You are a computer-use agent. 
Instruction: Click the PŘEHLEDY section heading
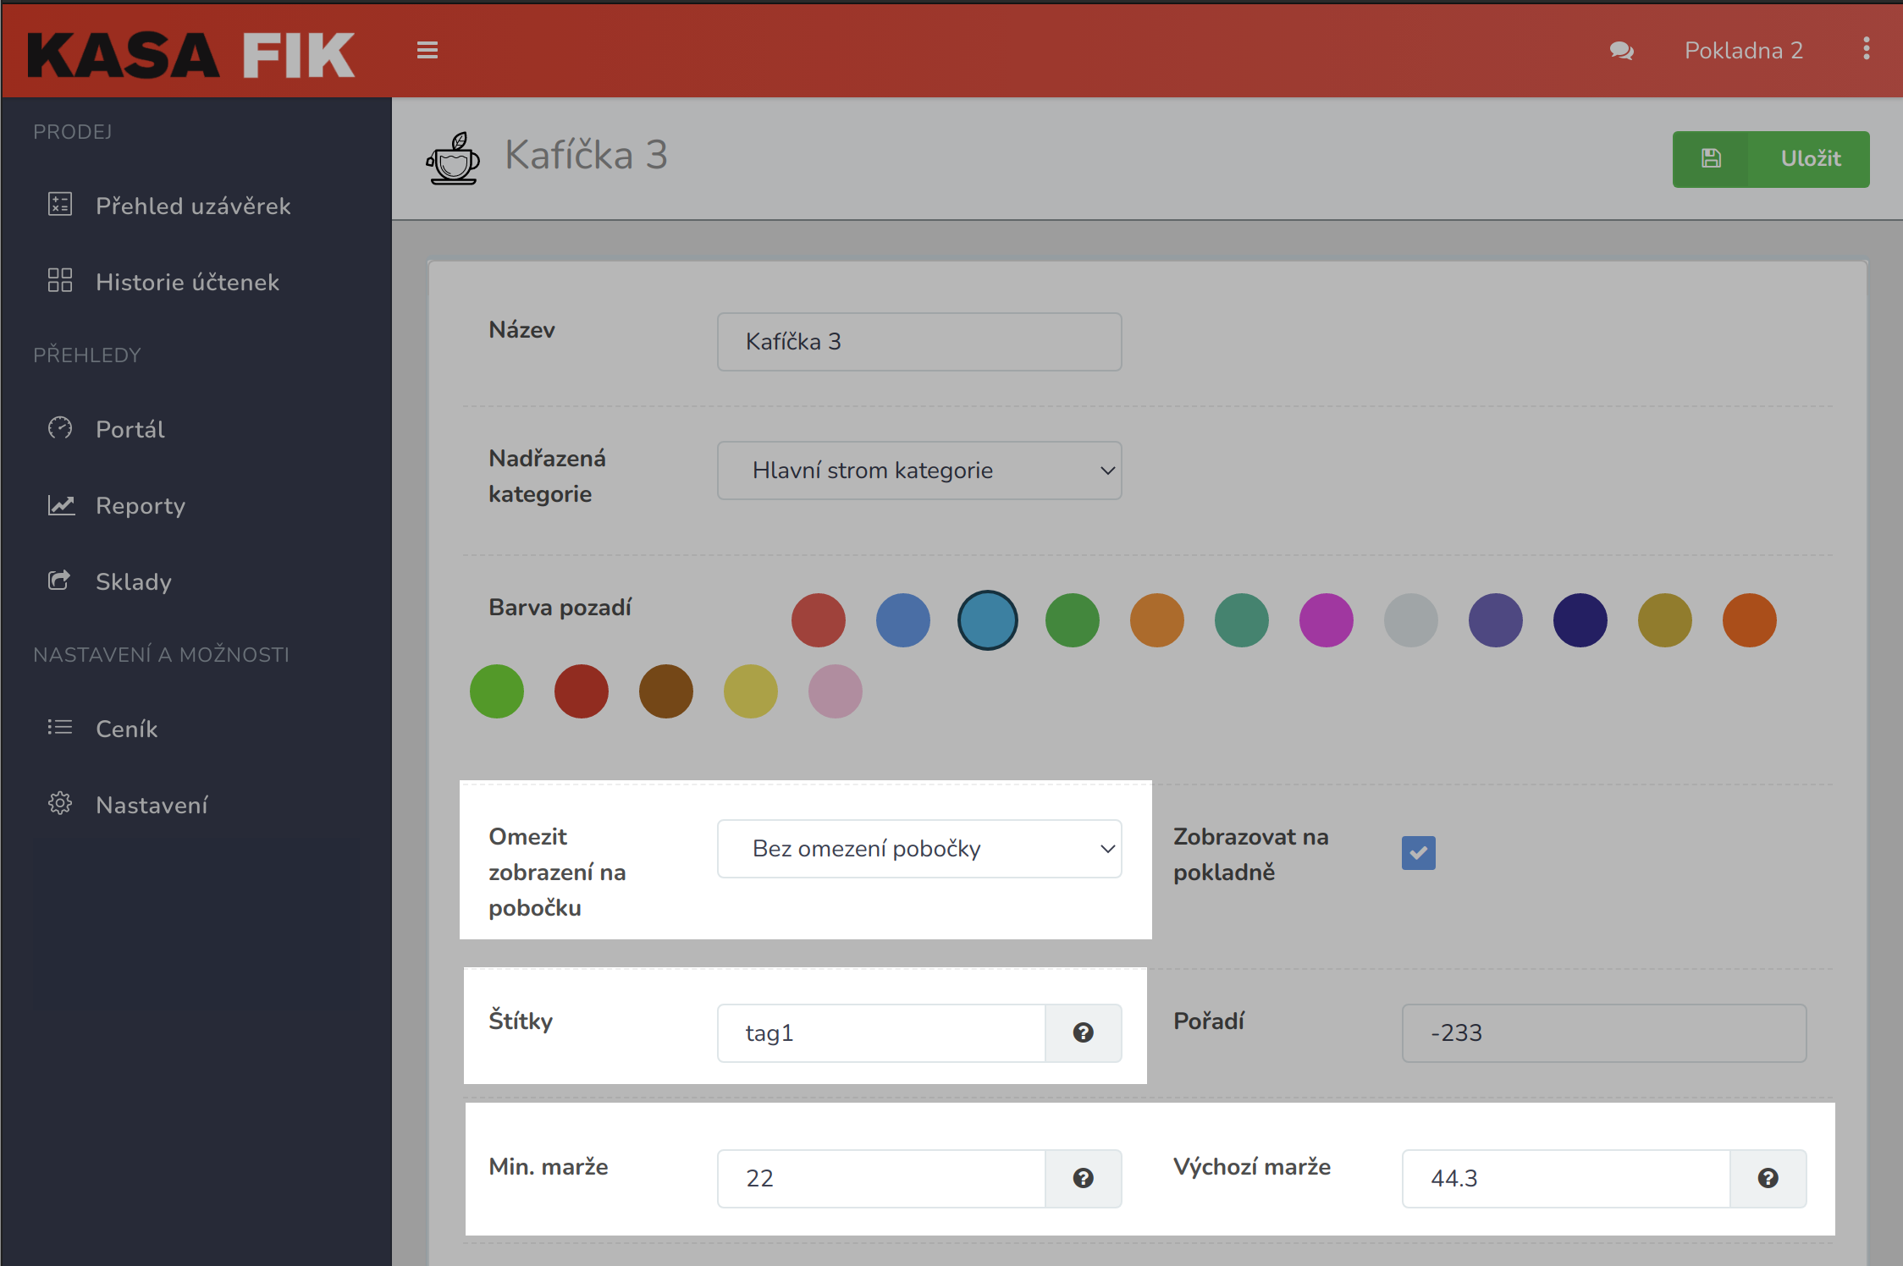pyautogui.click(x=87, y=355)
